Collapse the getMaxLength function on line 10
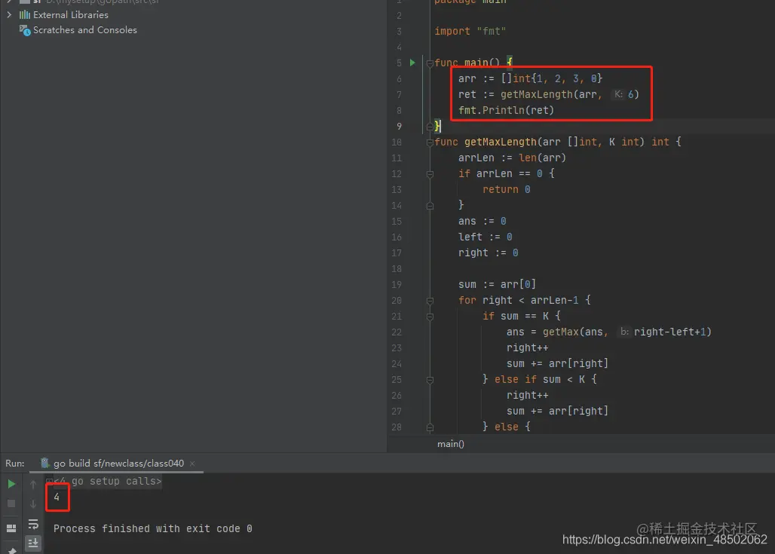The image size is (775, 554). coord(430,142)
